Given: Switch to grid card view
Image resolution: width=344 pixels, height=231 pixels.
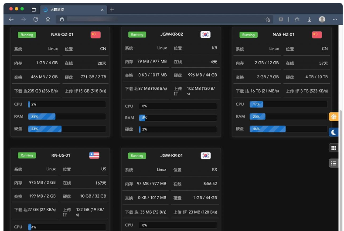Looking at the screenshot, I should pyautogui.click(x=334, y=148).
